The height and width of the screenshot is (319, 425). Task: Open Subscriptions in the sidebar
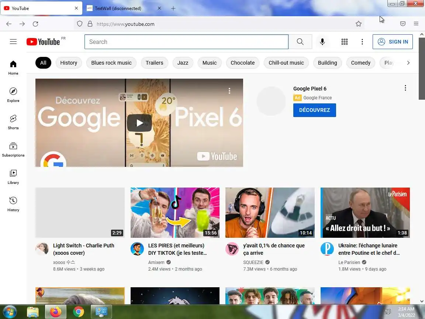(x=13, y=150)
